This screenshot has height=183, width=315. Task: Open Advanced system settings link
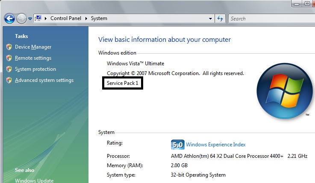click(x=44, y=80)
